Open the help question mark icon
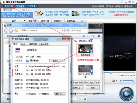 pyautogui.click(x=99, y=36)
